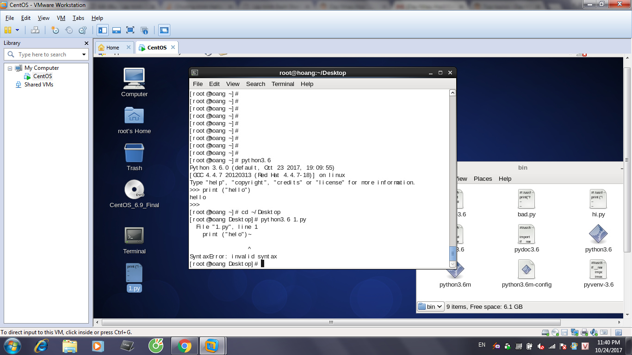Toggle the console view toolbar button
This screenshot has width=632, height=355.
coord(164,30)
